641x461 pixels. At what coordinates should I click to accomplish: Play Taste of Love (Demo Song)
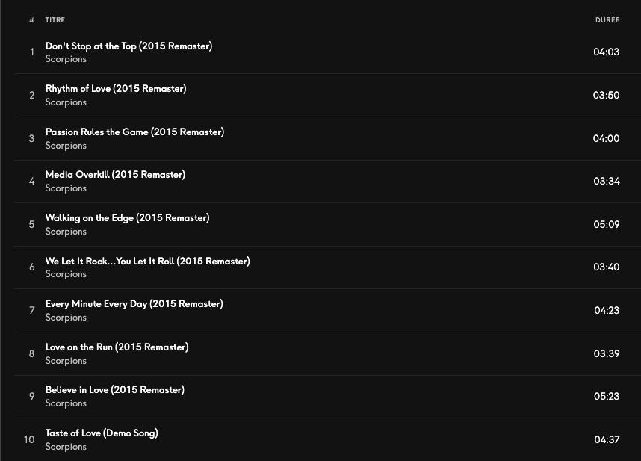(x=102, y=433)
